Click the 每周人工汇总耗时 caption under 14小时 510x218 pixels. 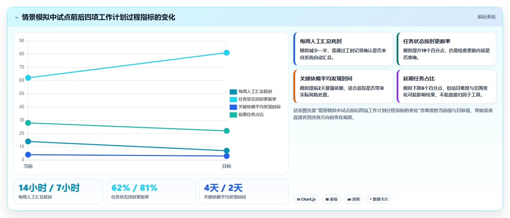pos(35,197)
